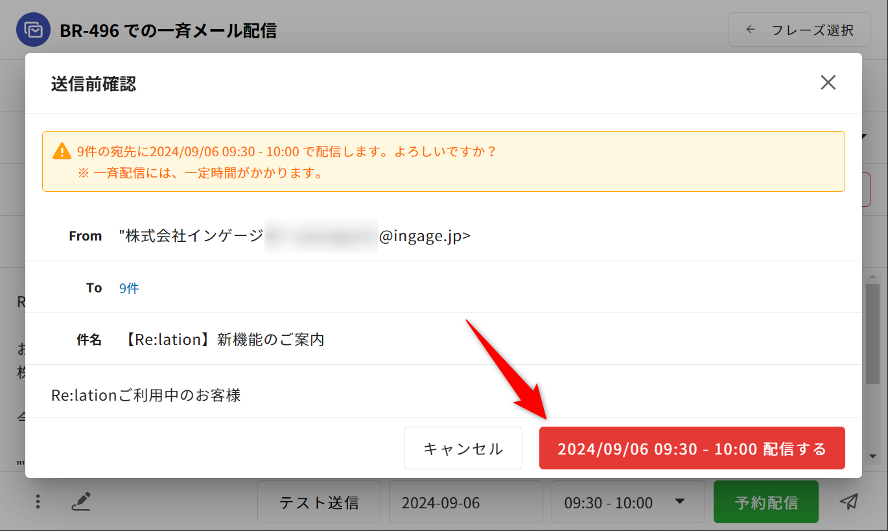Click the bulk mail icon beside BR-496 title
Image resolution: width=888 pixels, height=531 pixels.
(33, 30)
